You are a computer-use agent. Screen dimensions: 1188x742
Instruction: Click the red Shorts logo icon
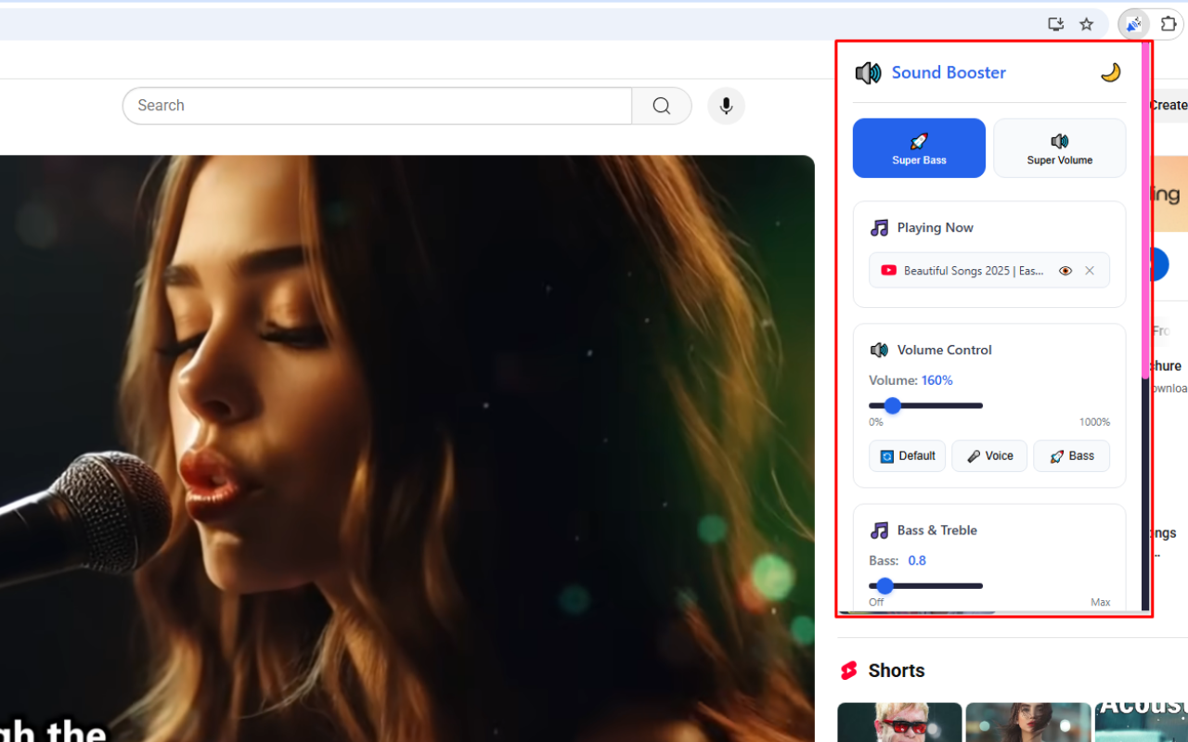click(848, 671)
